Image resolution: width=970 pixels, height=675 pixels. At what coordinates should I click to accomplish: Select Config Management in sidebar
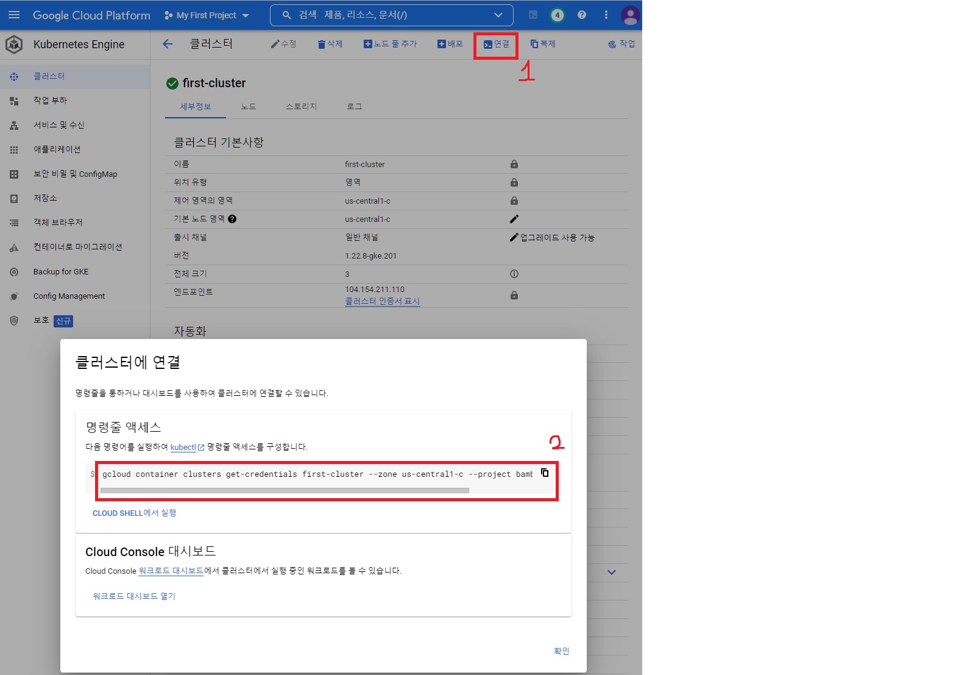(75, 296)
